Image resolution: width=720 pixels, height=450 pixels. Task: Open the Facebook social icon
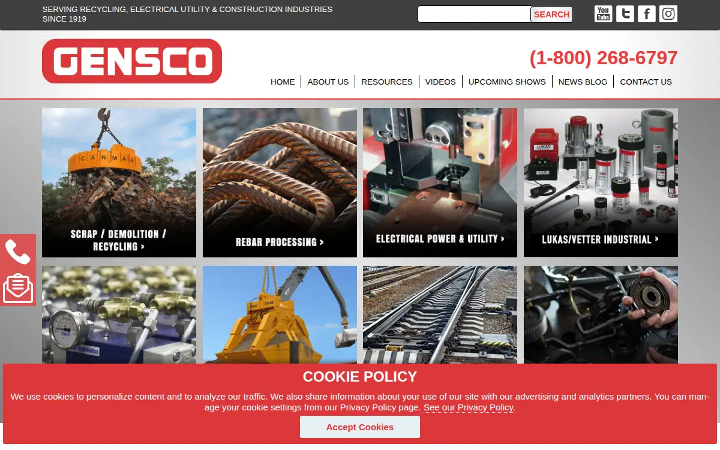tap(647, 14)
